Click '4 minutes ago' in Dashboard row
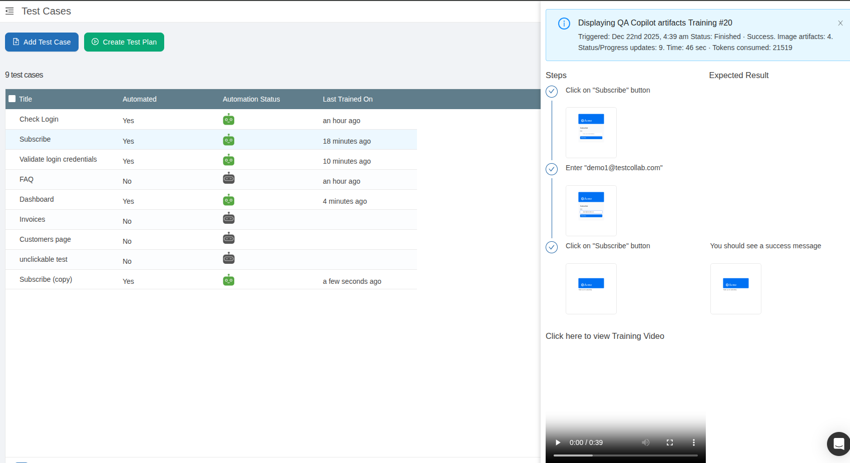The width and height of the screenshot is (850, 463). click(345, 201)
